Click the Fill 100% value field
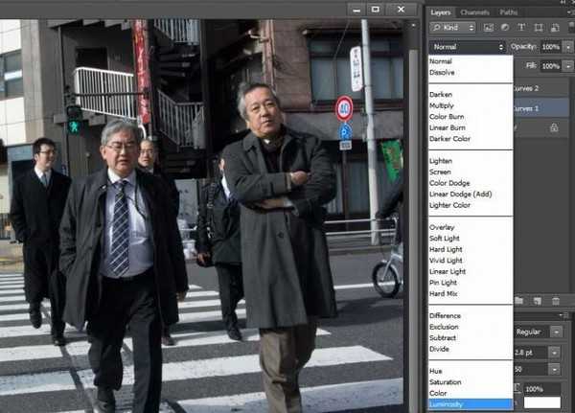Image resolution: width=575 pixels, height=413 pixels. click(x=551, y=66)
